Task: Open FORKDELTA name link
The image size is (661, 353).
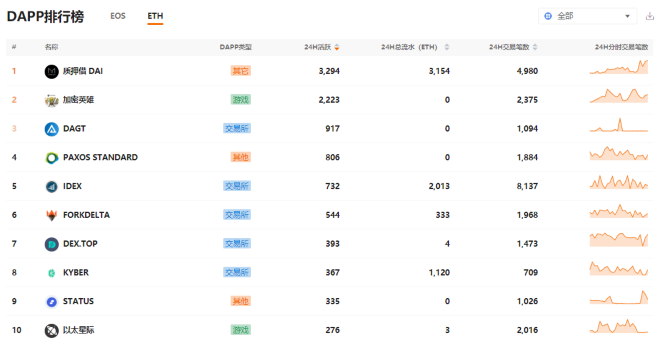Action: pyautogui.click(x=86, y=215)
